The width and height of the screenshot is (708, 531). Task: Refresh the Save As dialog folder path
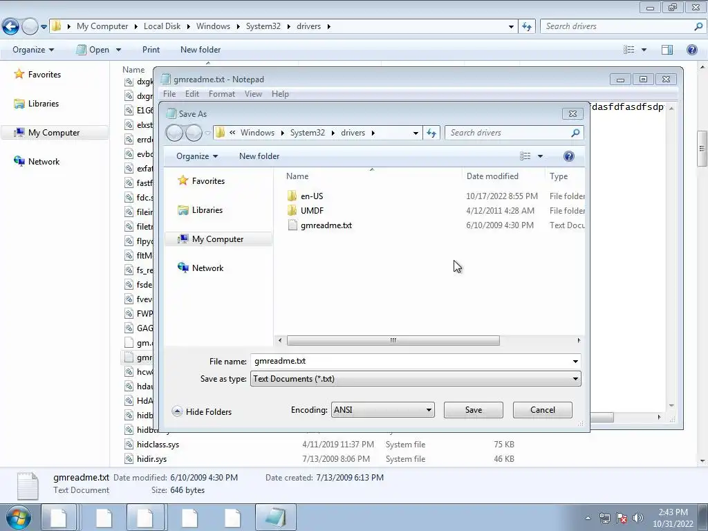pos(431,133)
